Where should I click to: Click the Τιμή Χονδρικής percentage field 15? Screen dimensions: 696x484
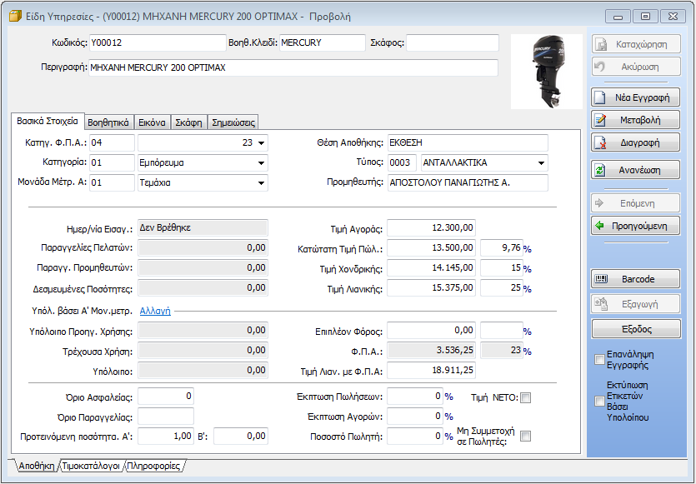tap(502, 268)
